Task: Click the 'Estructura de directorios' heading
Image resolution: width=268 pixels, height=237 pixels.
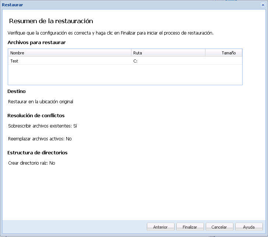Action: (x=38, y=153)
